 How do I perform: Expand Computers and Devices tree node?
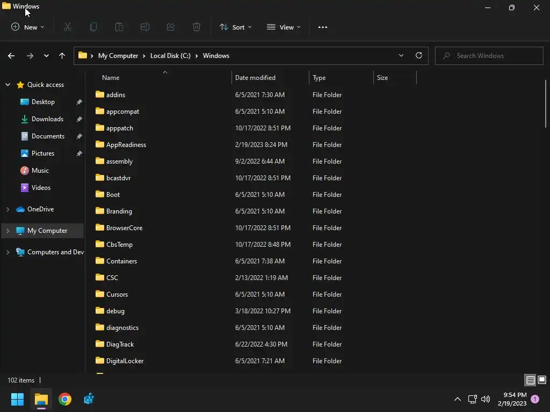[8, 252]
